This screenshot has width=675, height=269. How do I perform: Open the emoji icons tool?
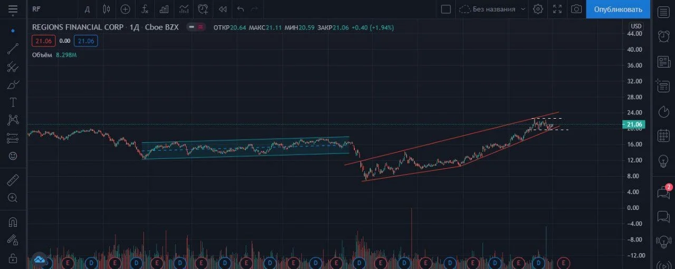13,156
